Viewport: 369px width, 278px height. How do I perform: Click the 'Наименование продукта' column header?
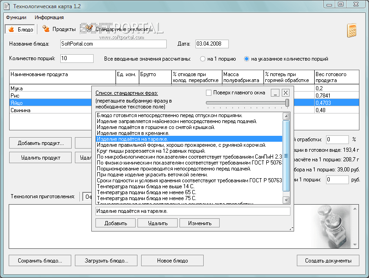pyautogui.click(x=63, y=77)
